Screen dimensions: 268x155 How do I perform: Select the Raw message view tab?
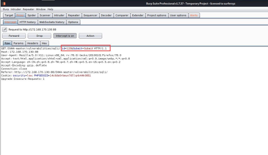point(8,43)
